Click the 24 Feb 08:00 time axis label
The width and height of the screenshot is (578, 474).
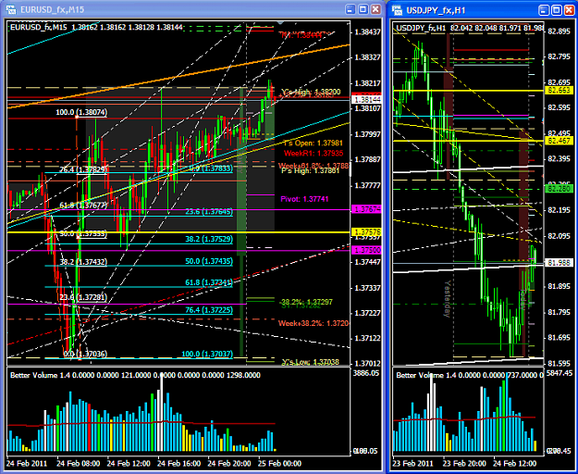(79, 463)
